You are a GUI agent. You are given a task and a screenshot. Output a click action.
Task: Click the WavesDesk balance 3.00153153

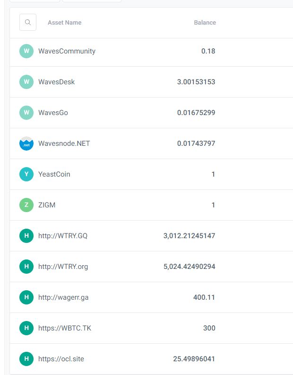tap(196, 82)
